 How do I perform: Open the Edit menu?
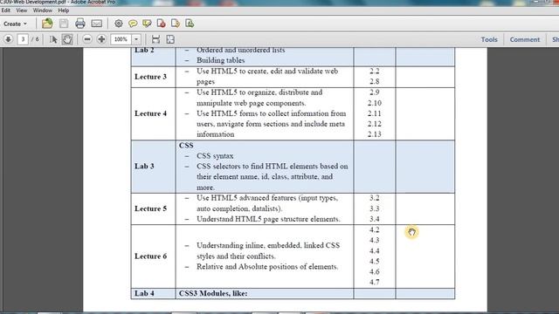click(x=6, y=10)
